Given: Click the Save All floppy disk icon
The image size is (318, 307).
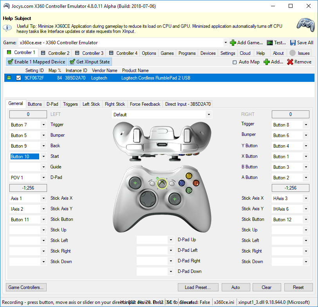Looking at the screenshot, I should pos(293,43).
